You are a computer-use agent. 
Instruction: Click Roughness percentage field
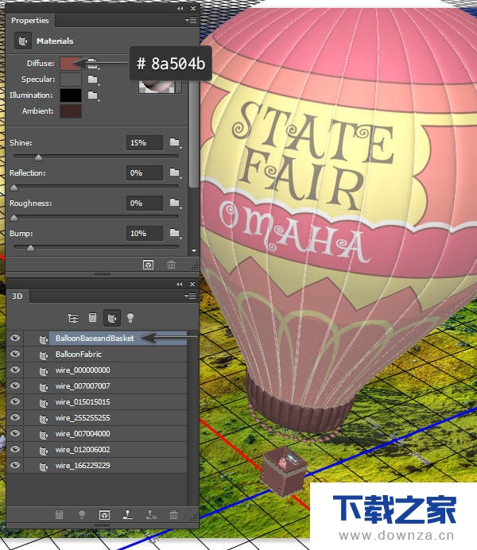(x=145, y=203)
